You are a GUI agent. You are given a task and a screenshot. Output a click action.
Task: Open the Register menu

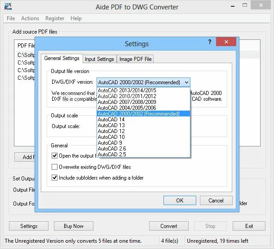[55, 18]
